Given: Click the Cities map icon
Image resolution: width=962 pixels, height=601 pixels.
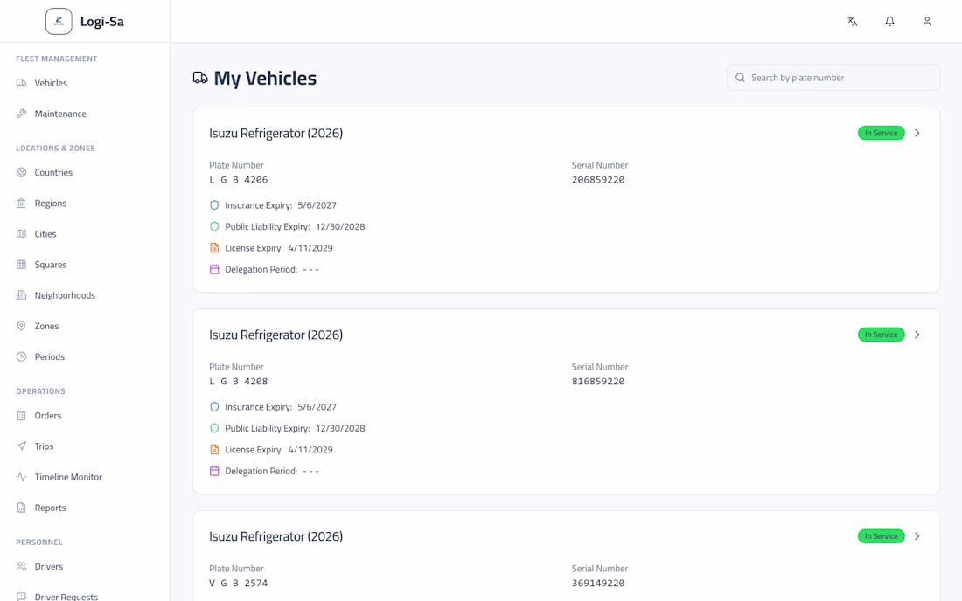Looking at the screenshot, I should (x=22, y=233).
